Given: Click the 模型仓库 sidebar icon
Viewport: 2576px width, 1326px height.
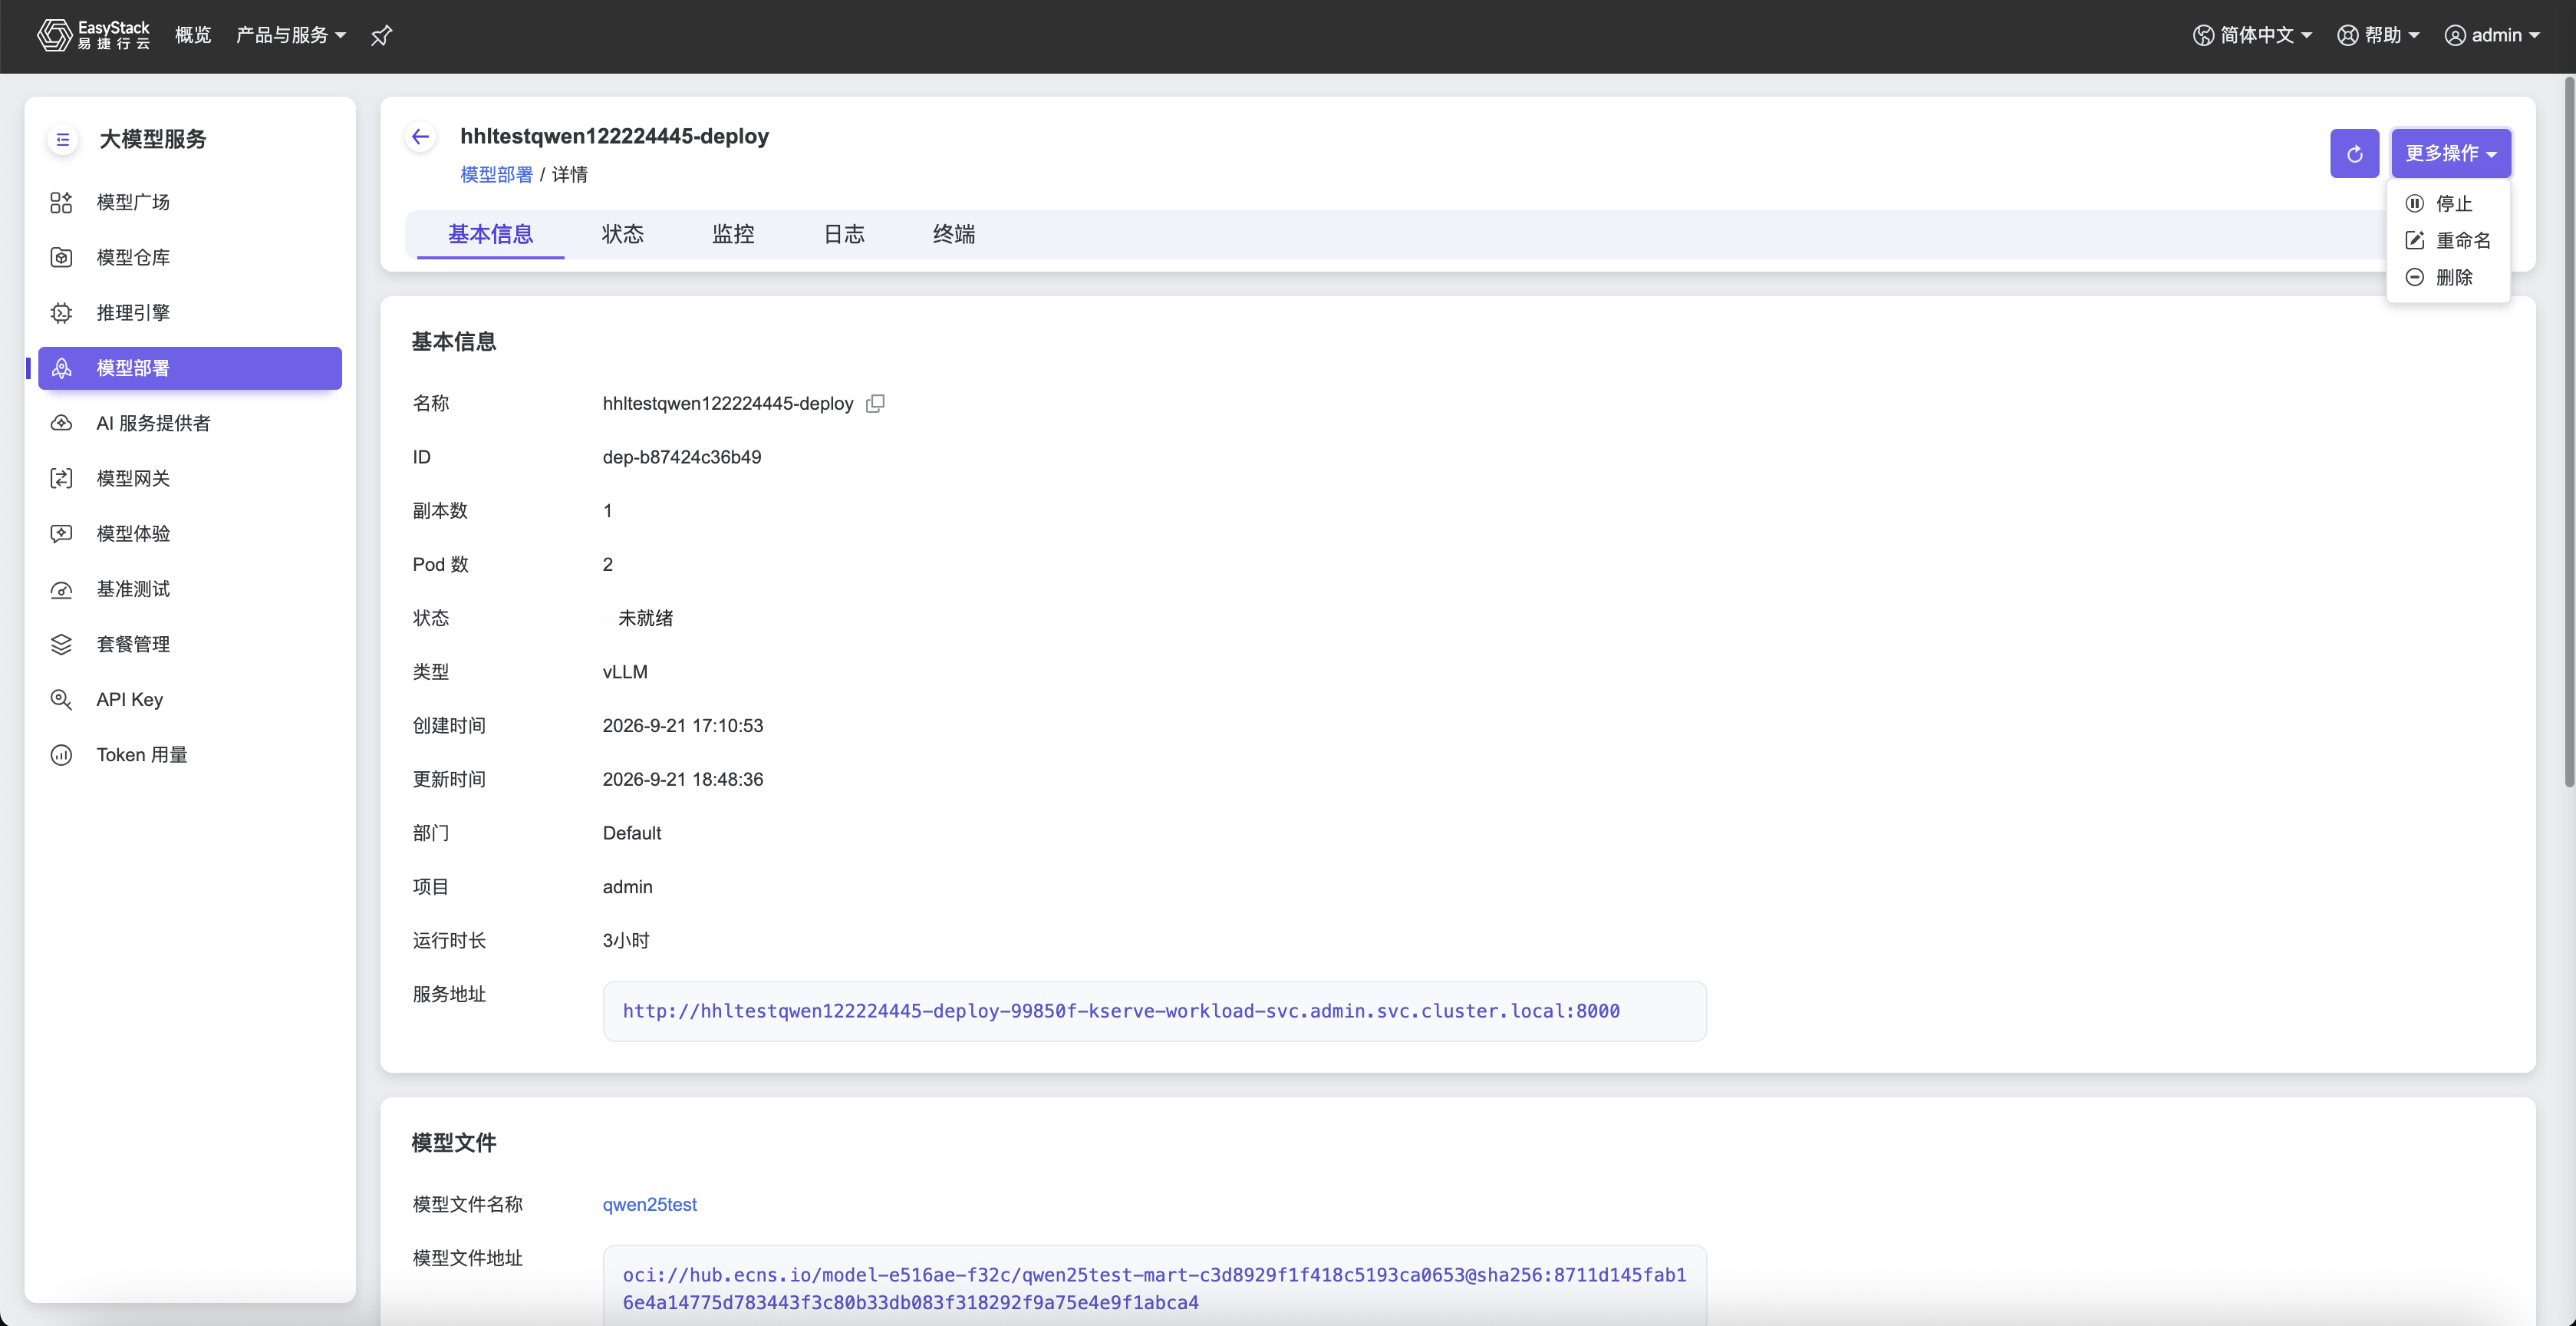Looking at the screenshot, I should 61,258.
